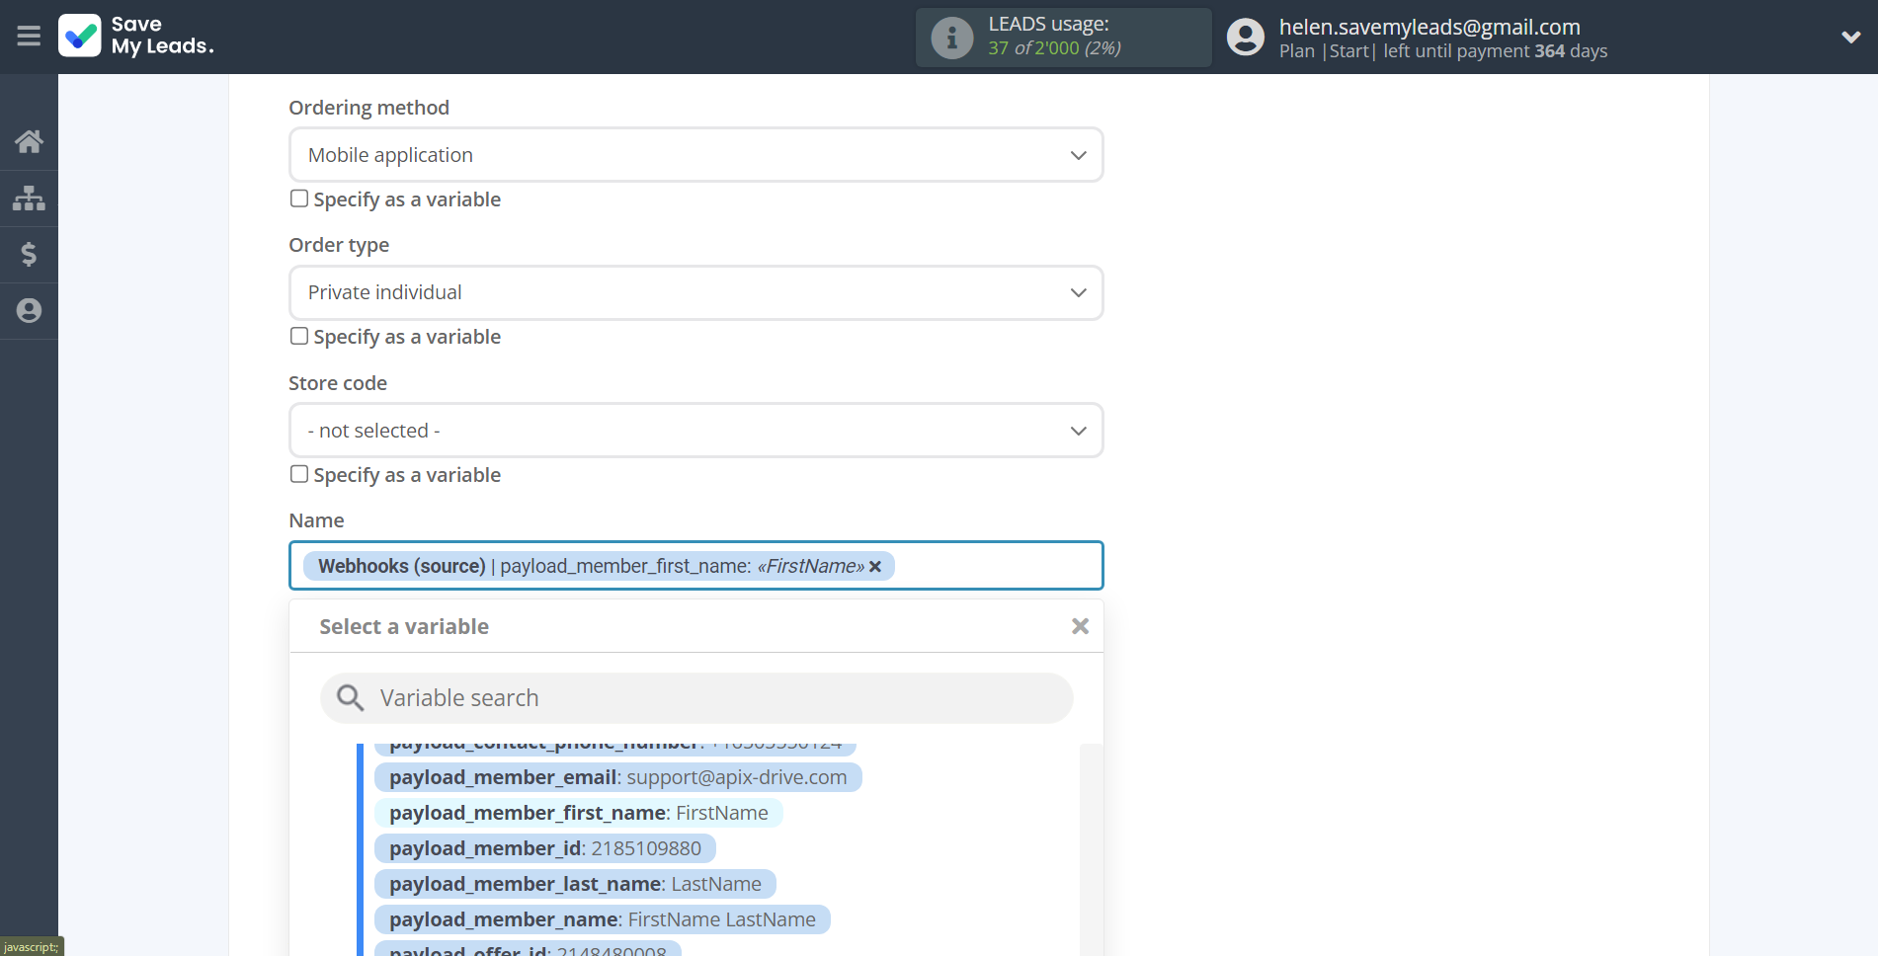The image size is (1878, 956).
Task: Select payload_member_email variable
Action: (617, 777)
